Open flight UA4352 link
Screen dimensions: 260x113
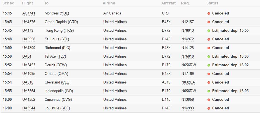(29, 100)
